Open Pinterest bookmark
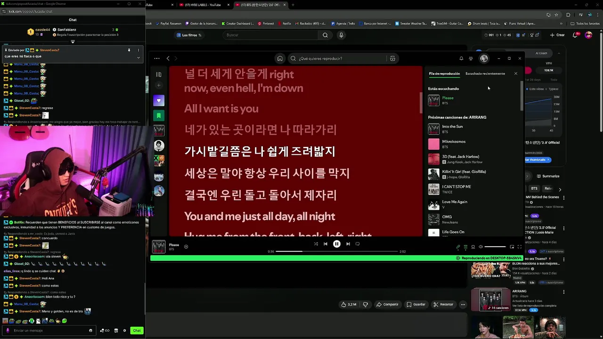Screen dimensions: 603x339 coord(266,23)
